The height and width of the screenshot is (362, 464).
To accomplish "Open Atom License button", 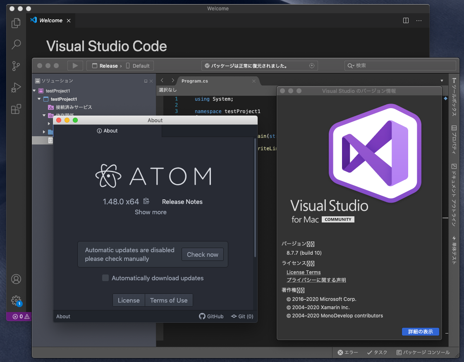I will [x=129, y=300].
